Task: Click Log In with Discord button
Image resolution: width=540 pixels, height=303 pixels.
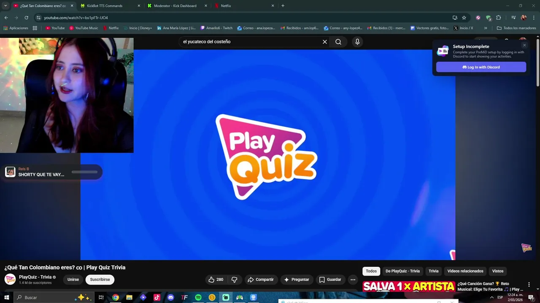Action: pyautogui.click(x=481, y=67)
